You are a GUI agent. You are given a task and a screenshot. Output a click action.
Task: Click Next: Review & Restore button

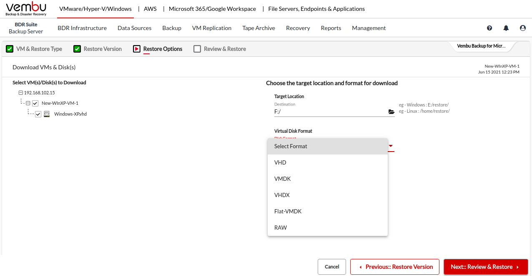[485, 267]
